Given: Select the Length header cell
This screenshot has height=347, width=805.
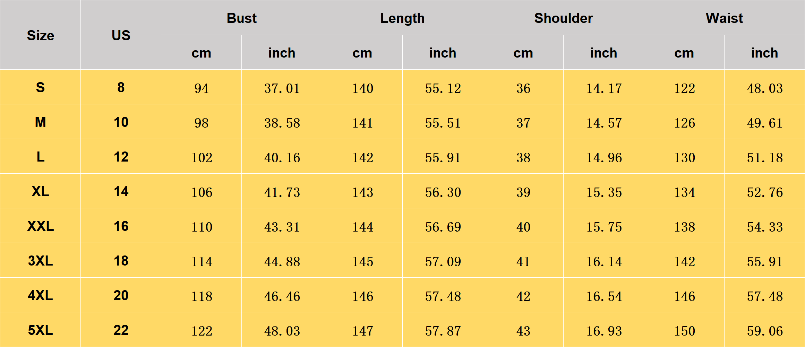Looking at the screenshot, I should [402, 18].
